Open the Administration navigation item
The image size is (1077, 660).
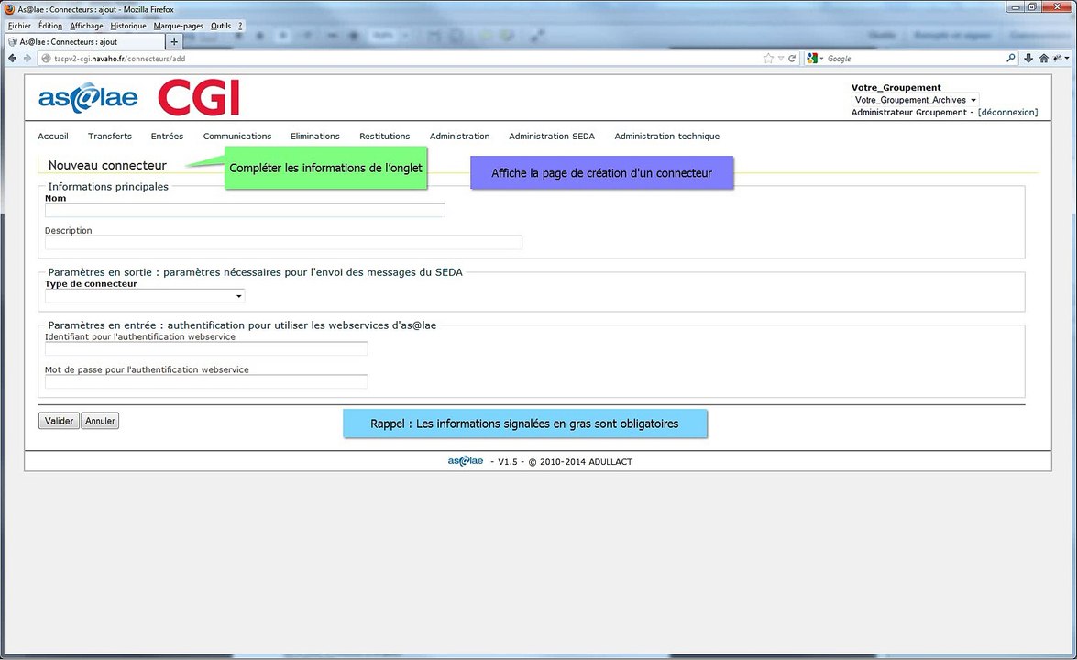(x=459, y=136)
